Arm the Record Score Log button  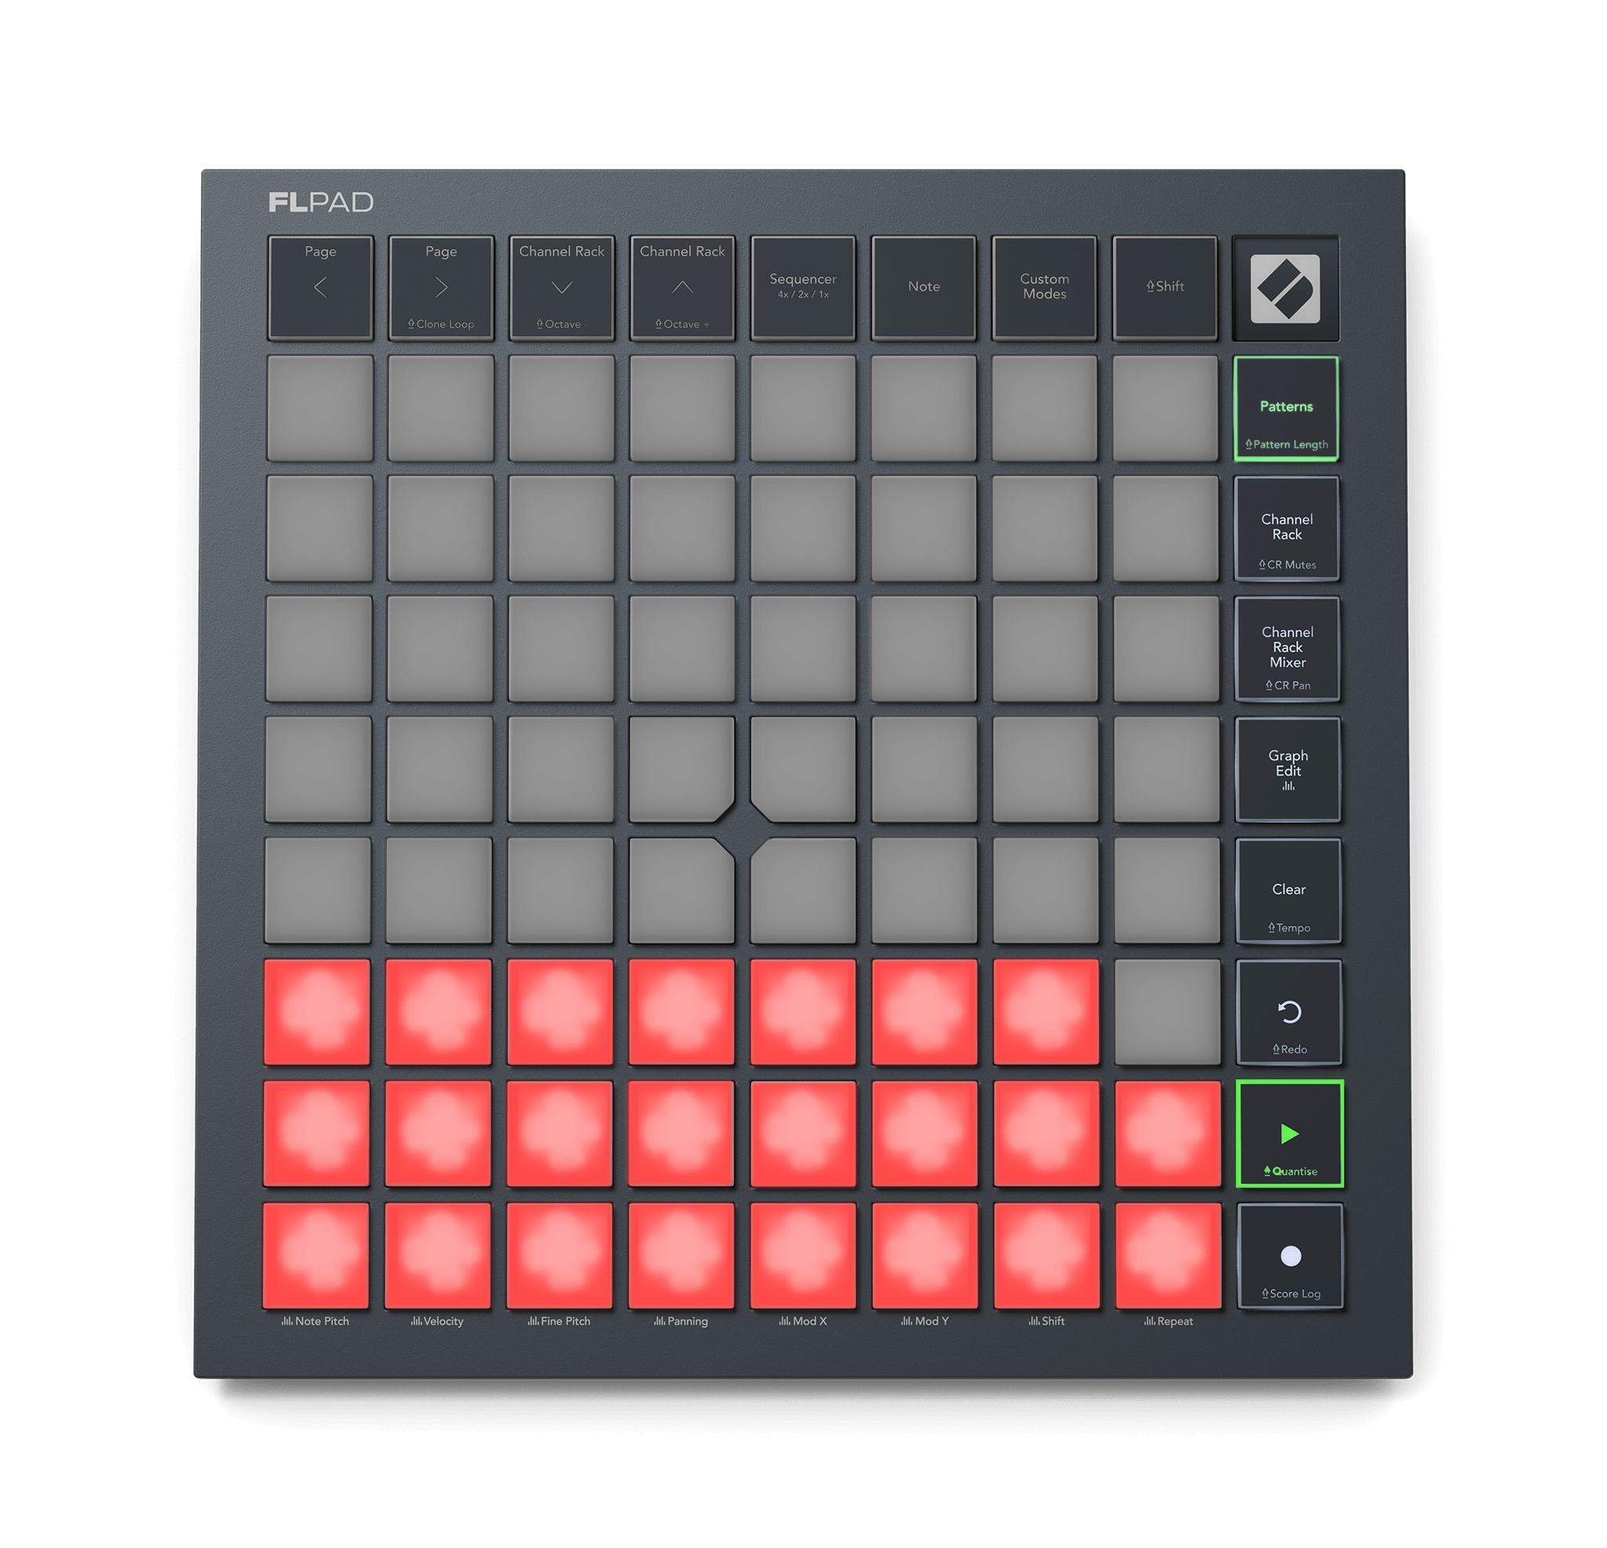click(x=1290, y=1256)
